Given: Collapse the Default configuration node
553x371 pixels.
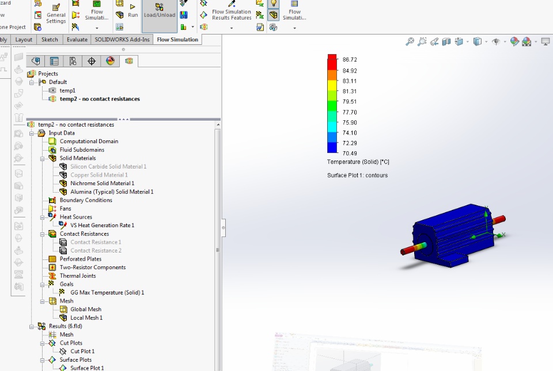Looking at the screenshot, I should click(32, 82).
